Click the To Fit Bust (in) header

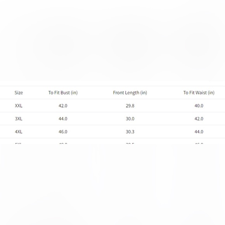pyautogui.click(x=63, y=93)
